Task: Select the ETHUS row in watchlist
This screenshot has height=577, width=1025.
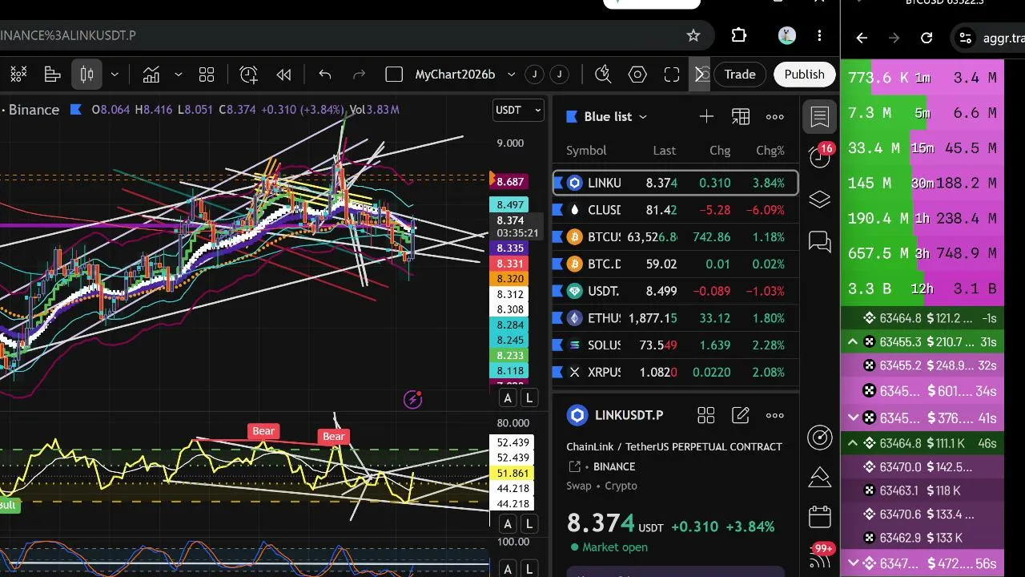Action: 676,318
